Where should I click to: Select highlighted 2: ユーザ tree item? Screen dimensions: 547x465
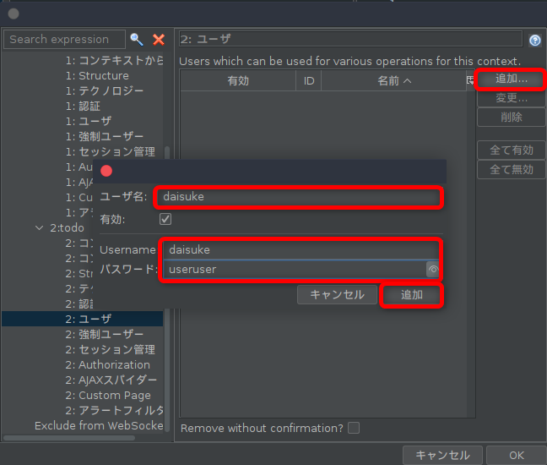tap(83, 319)
